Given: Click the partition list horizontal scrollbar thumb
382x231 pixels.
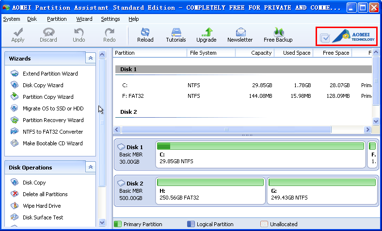Looking at the screenshot, I should coord(226,129).
